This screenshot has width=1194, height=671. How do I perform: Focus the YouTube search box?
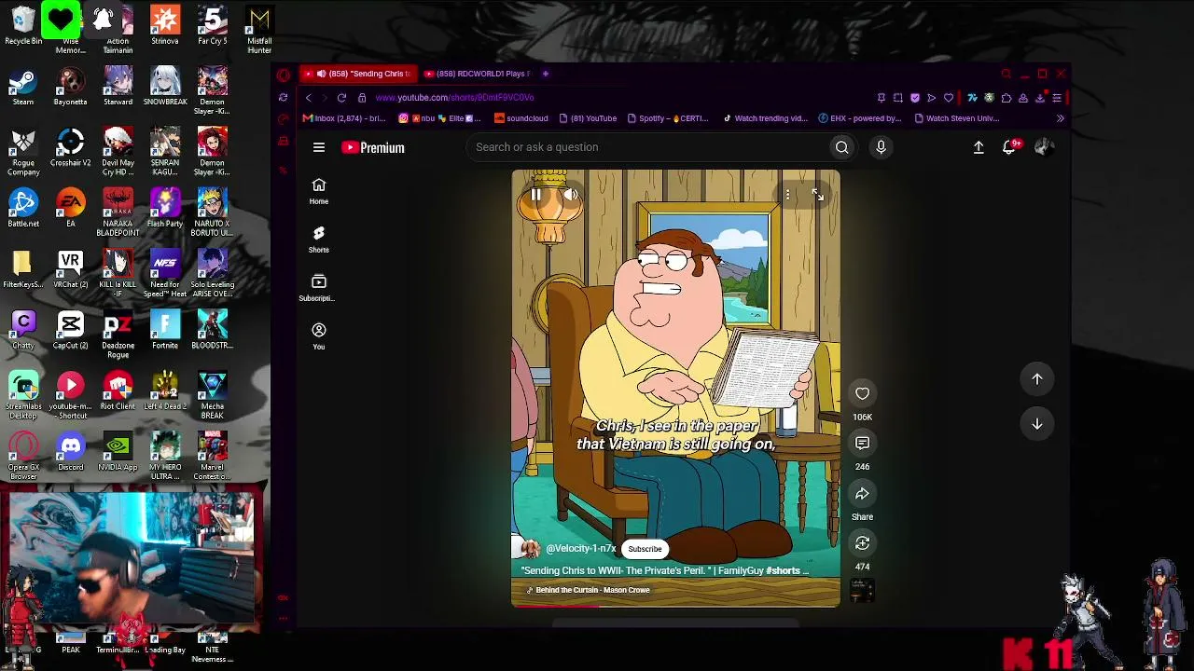(x=648, y=147)
